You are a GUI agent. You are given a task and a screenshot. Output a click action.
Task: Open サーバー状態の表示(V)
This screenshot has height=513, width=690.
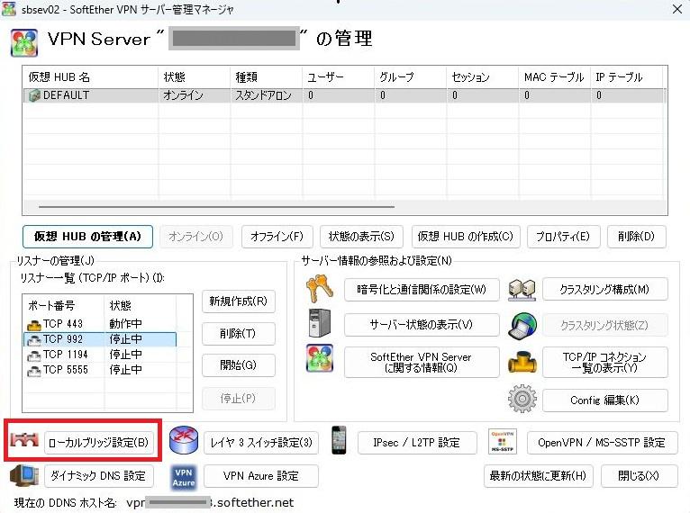pyautogui.click(x=422, y=324)
